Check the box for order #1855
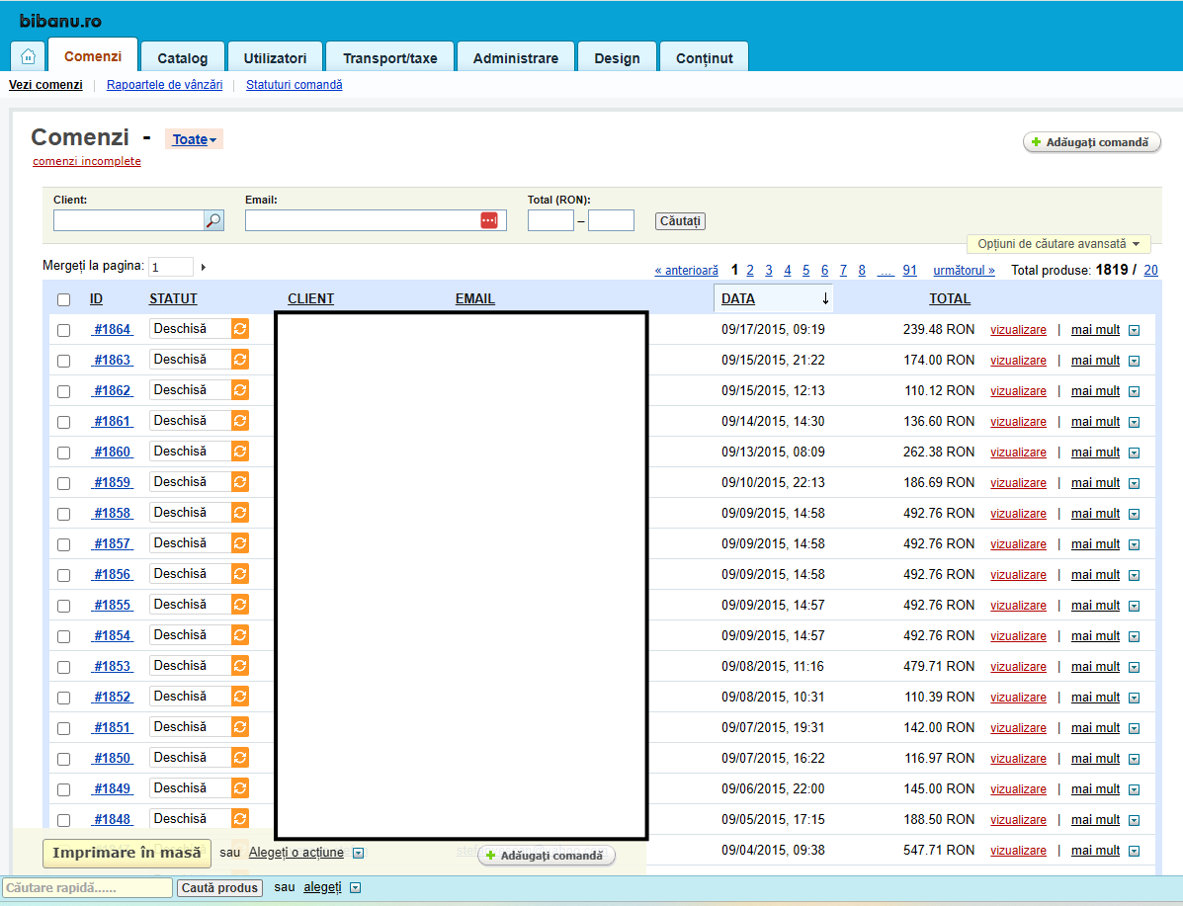The width and height of the screenshot is (1183, 906). coord(64,606)
